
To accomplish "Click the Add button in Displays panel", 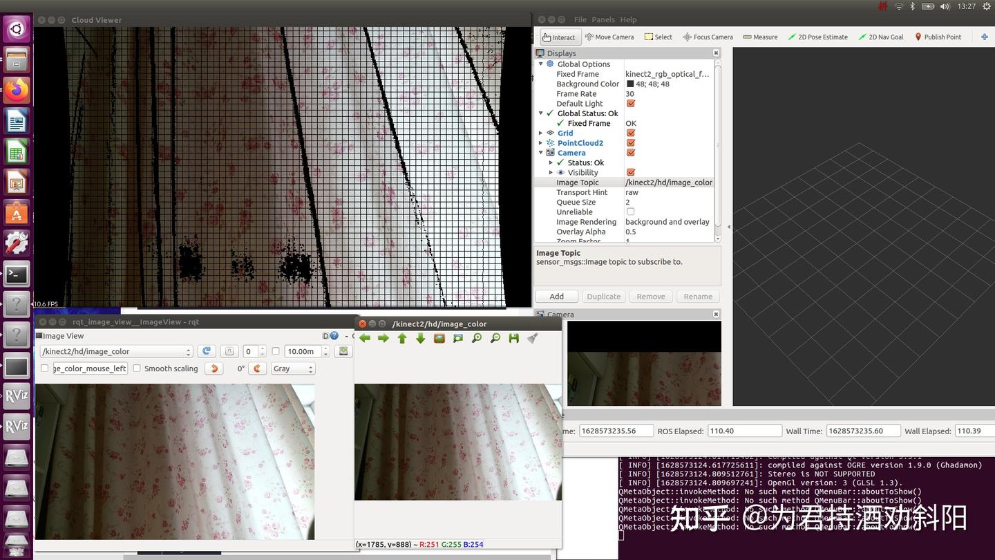I will pos(556,296).
